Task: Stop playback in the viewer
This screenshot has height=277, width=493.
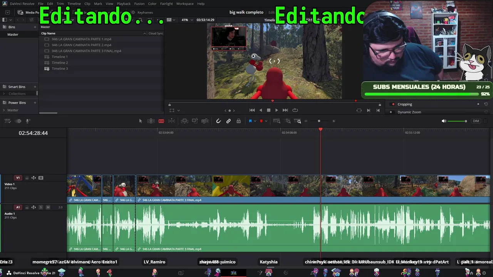Action: (268, 110)
